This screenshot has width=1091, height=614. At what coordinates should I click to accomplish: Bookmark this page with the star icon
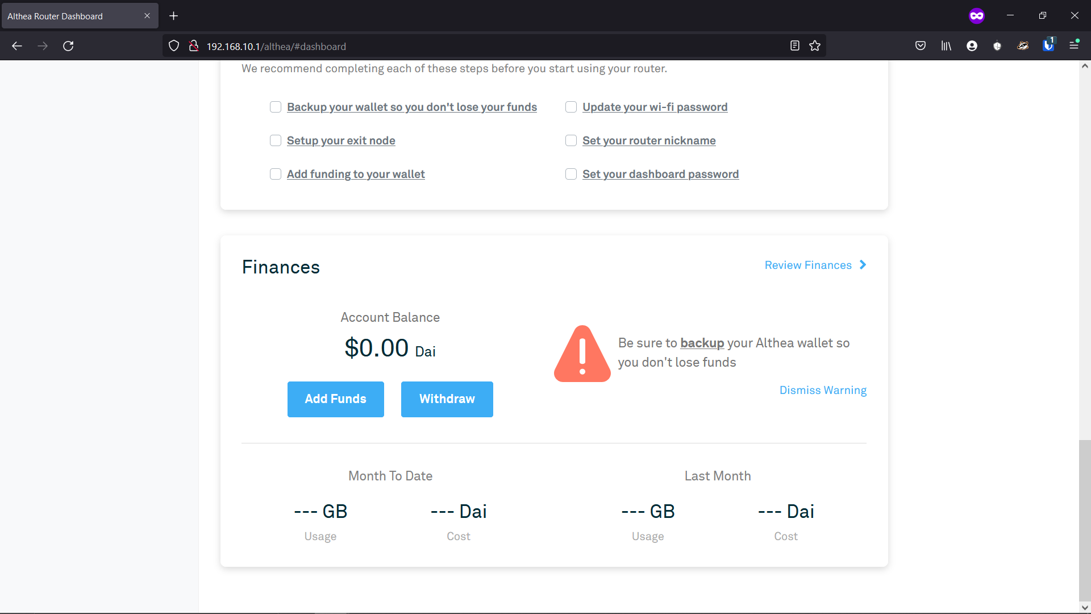click(815, 46)
